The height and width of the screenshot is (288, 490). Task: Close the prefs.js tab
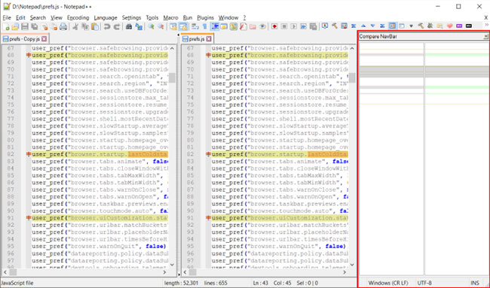pos(209,39)
